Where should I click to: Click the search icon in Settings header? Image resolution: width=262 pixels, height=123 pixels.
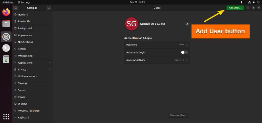point(16,8)
